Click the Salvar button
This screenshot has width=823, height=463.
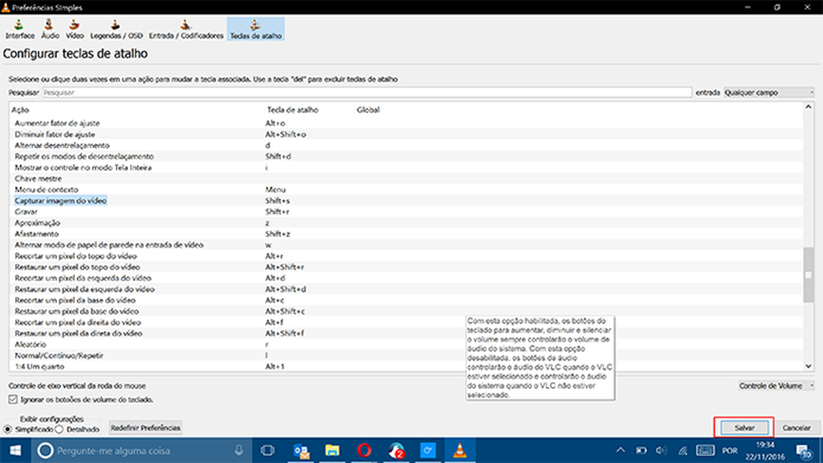[744, 427]
